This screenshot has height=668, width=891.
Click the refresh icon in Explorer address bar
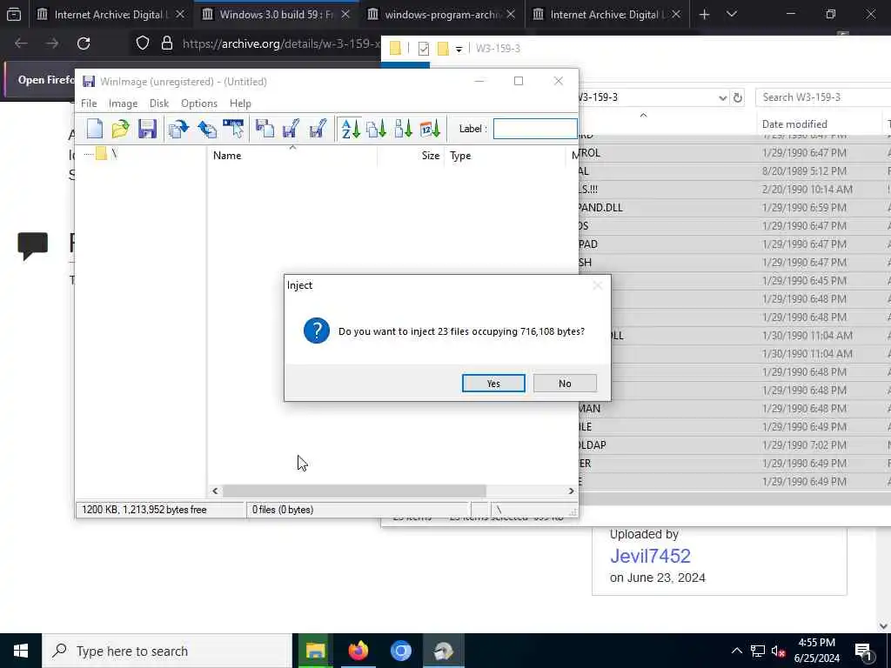click(x=738, y=97)
